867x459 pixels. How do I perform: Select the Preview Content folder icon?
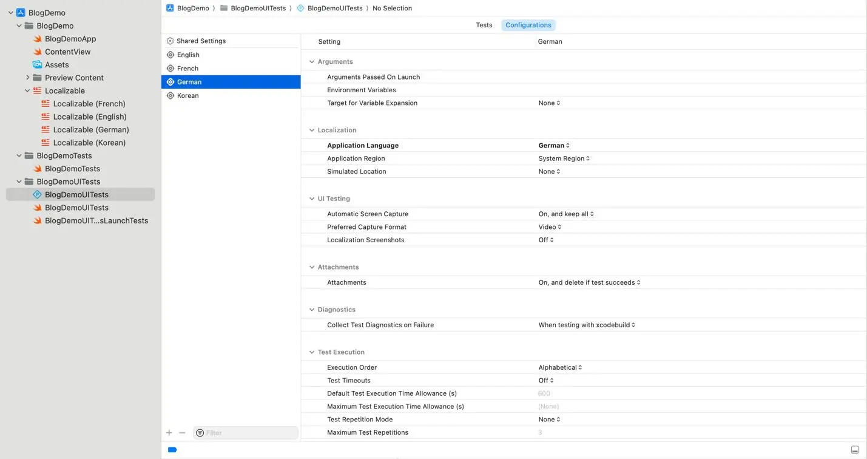coord(37,78)
